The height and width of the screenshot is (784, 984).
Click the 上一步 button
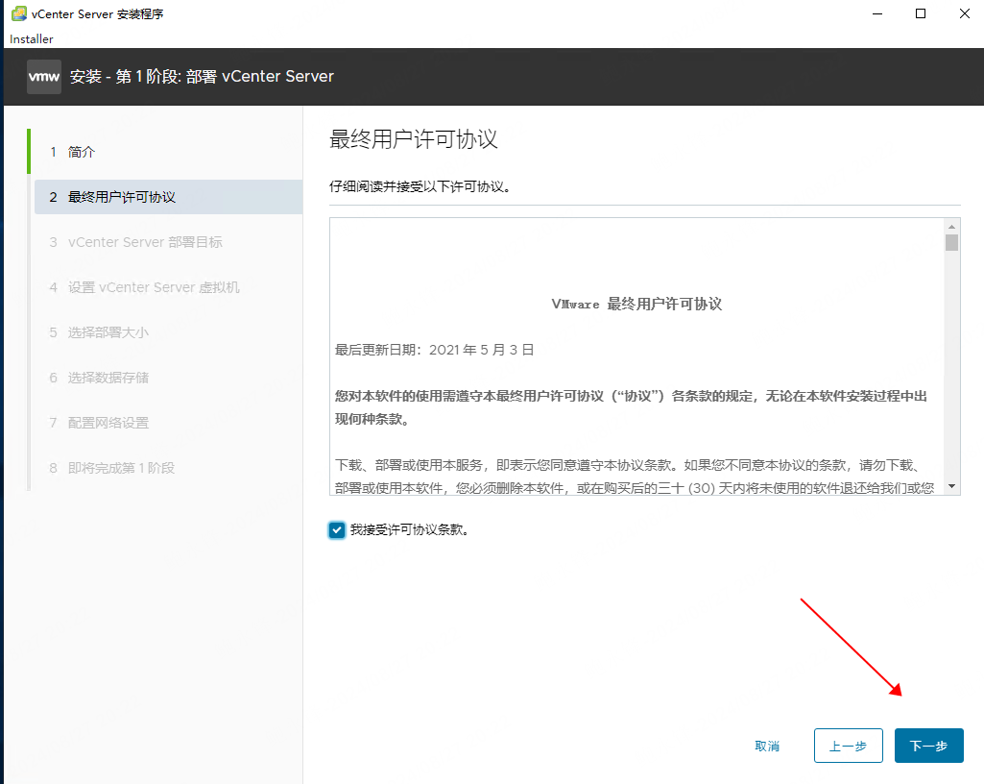pos(849,746)
